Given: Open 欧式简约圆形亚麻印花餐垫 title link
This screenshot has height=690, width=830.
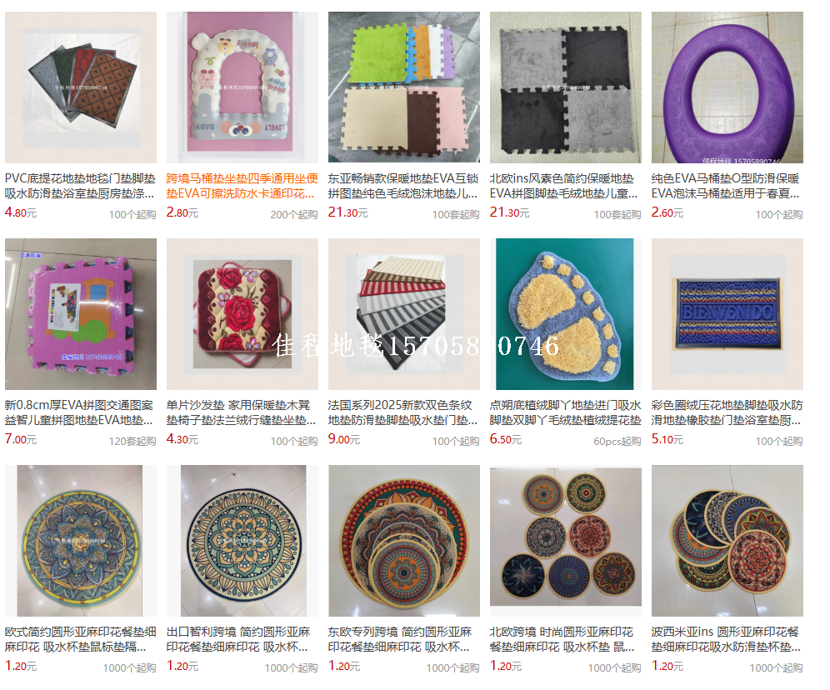Looking at the screenshot, I should [81, 639].
